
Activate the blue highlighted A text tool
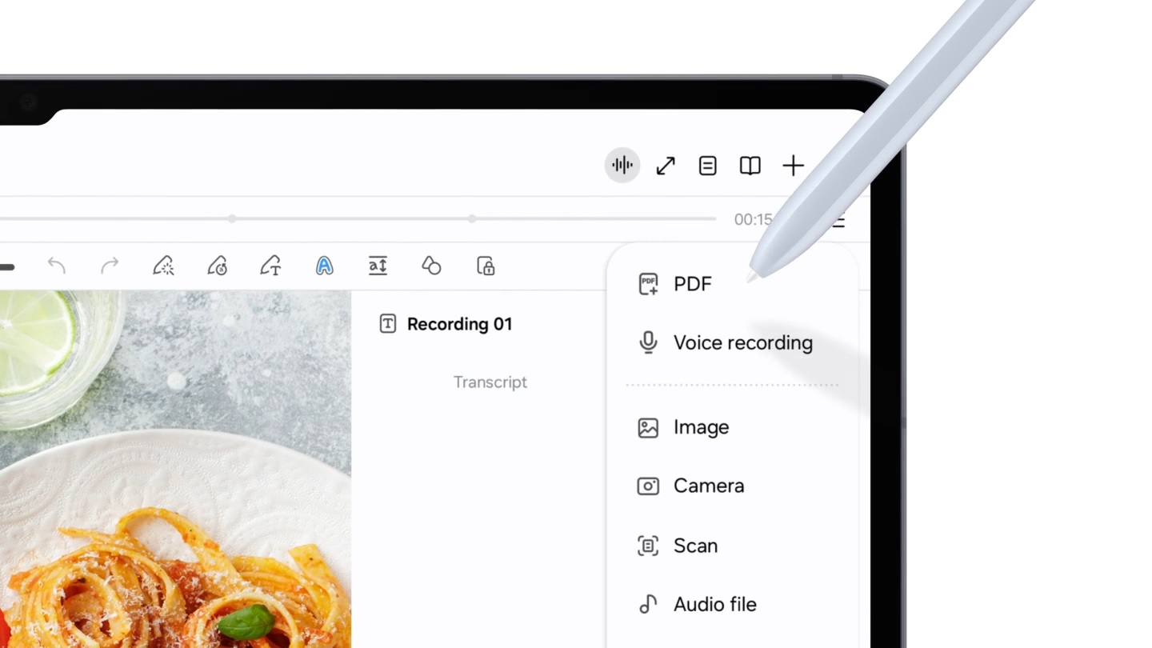pos(324,266)
